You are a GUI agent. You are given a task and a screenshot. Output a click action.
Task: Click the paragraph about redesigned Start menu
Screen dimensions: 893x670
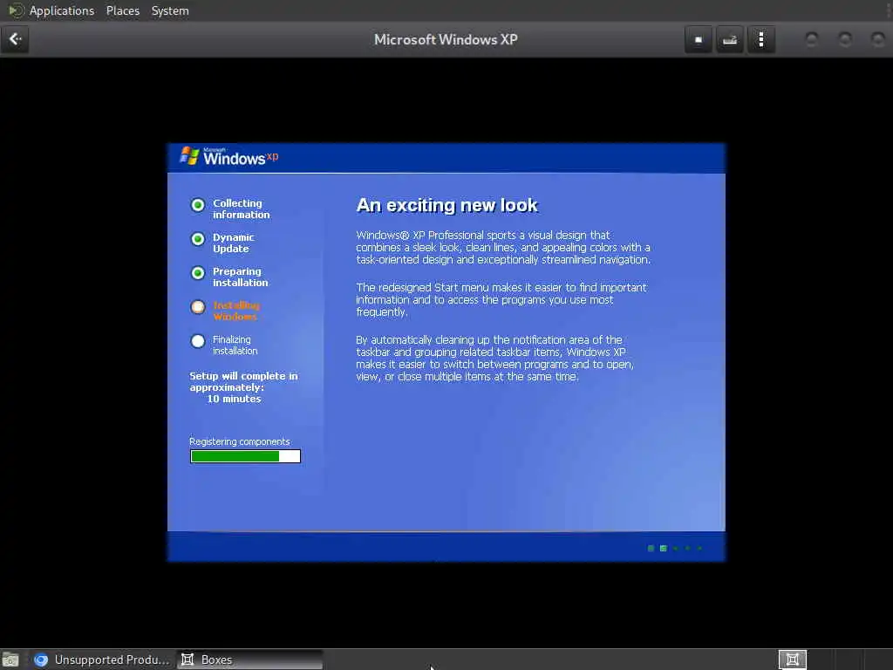501,300
